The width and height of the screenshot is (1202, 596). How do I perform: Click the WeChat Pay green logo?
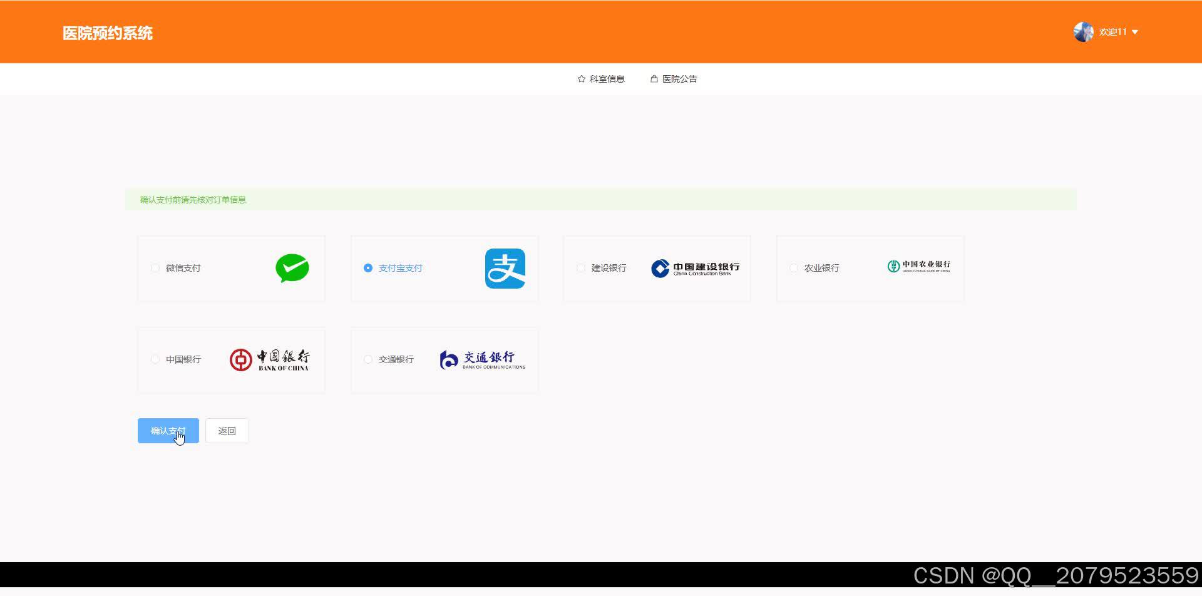tap(292, 268)
